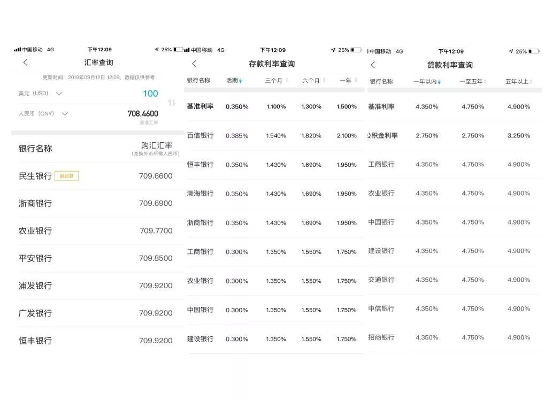Tap the back arrow on 贷款利率查询 screen
The width and height of the screenshot is (552, 401).
click(373, 65)
